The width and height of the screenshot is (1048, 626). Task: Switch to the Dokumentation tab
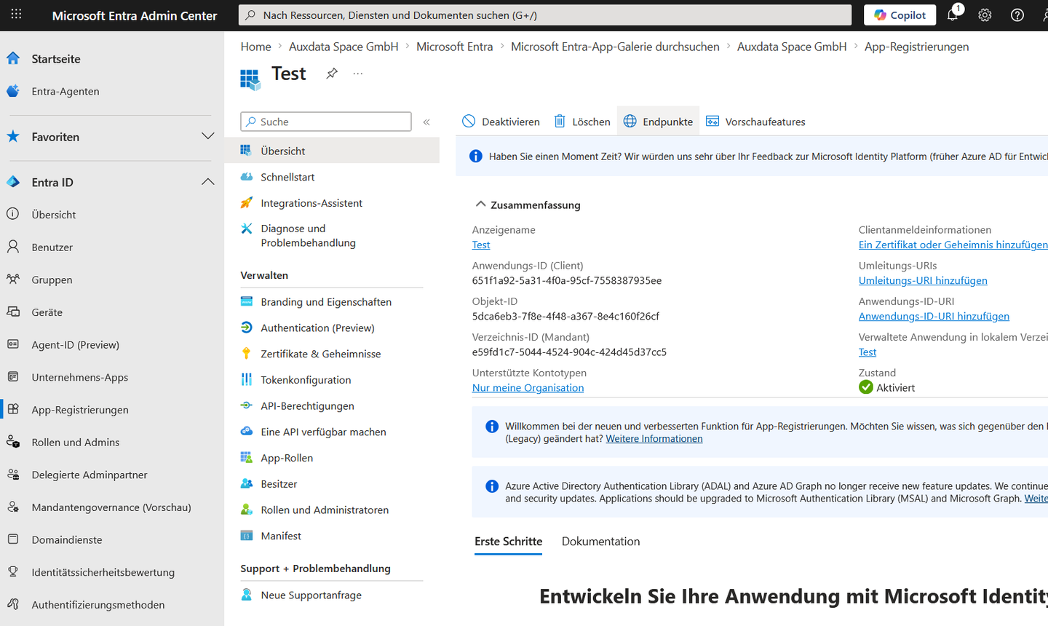click(600, 542)
